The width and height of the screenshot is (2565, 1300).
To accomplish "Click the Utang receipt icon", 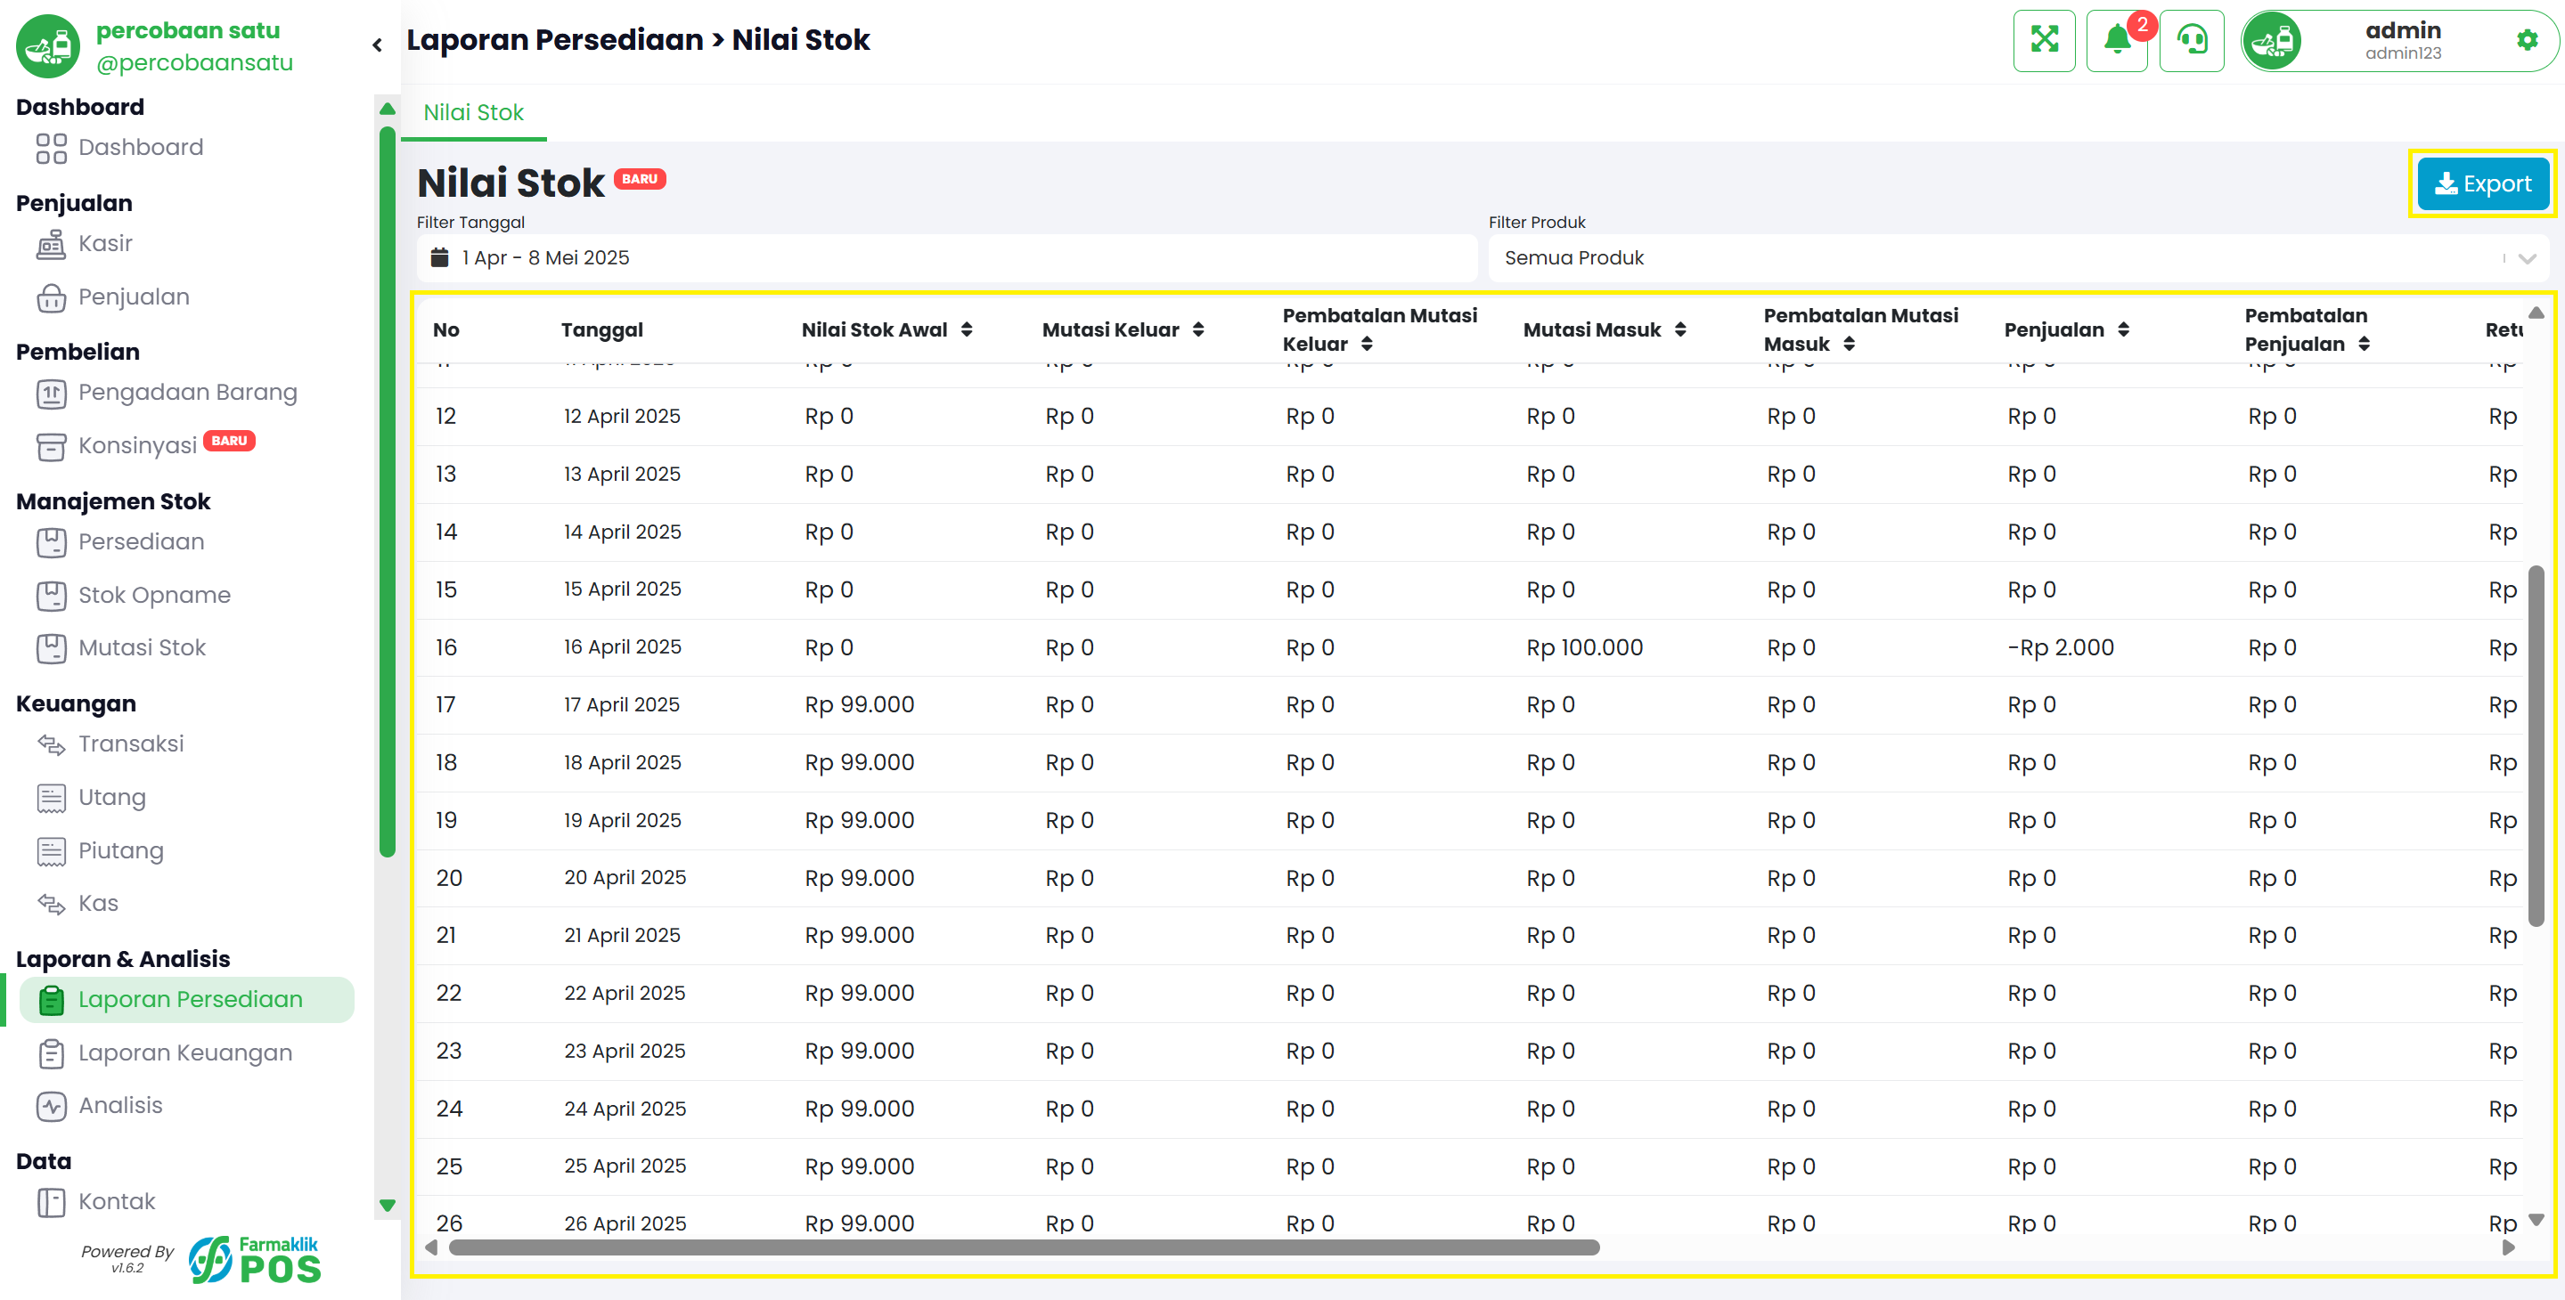I will pos(51,799).
